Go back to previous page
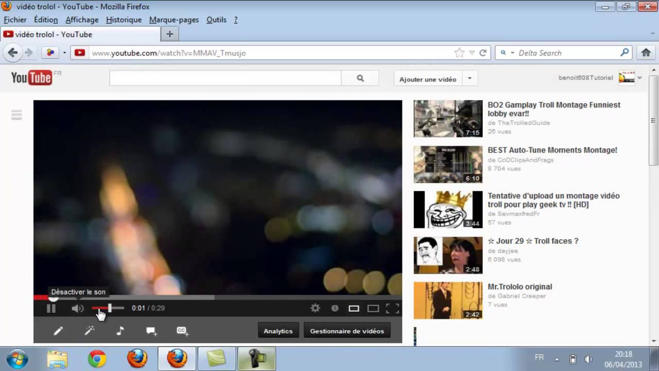Viewport: 659px width, 371px height. (13, 53)
